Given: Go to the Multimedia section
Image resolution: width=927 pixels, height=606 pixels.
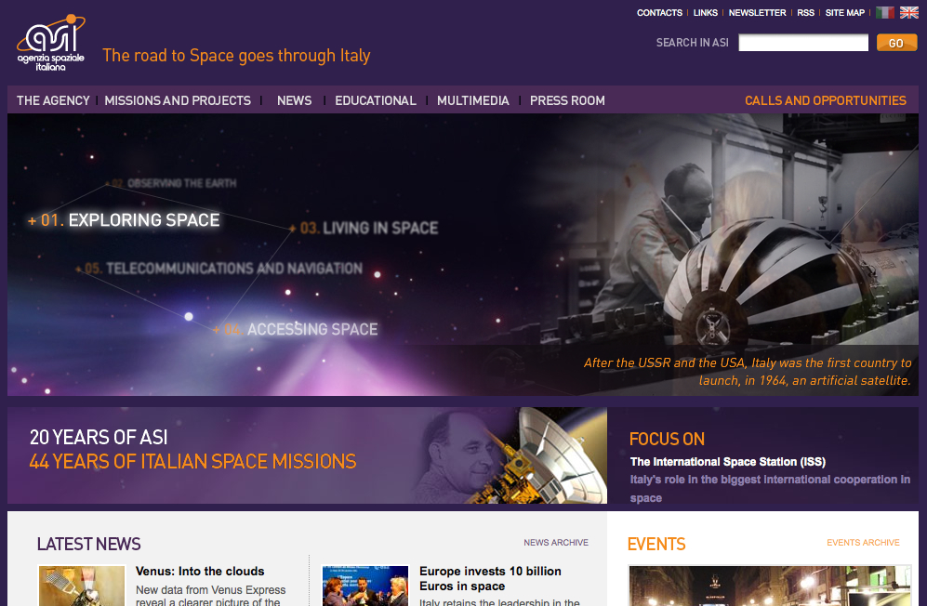Looking at the screenshot, I should click(x=472, y=100).
